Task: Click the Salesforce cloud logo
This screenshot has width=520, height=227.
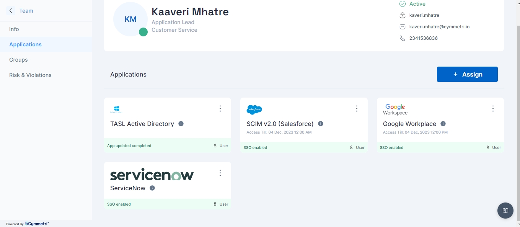Action: [x=254, y=109]
